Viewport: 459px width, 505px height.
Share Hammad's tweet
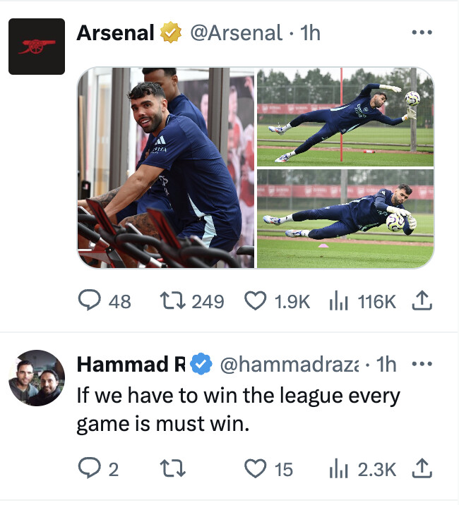tap(422, 468)
